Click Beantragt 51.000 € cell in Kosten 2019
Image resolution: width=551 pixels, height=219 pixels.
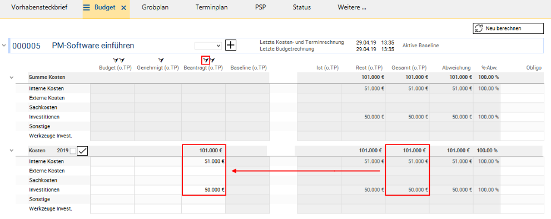[x=203, y=161]
